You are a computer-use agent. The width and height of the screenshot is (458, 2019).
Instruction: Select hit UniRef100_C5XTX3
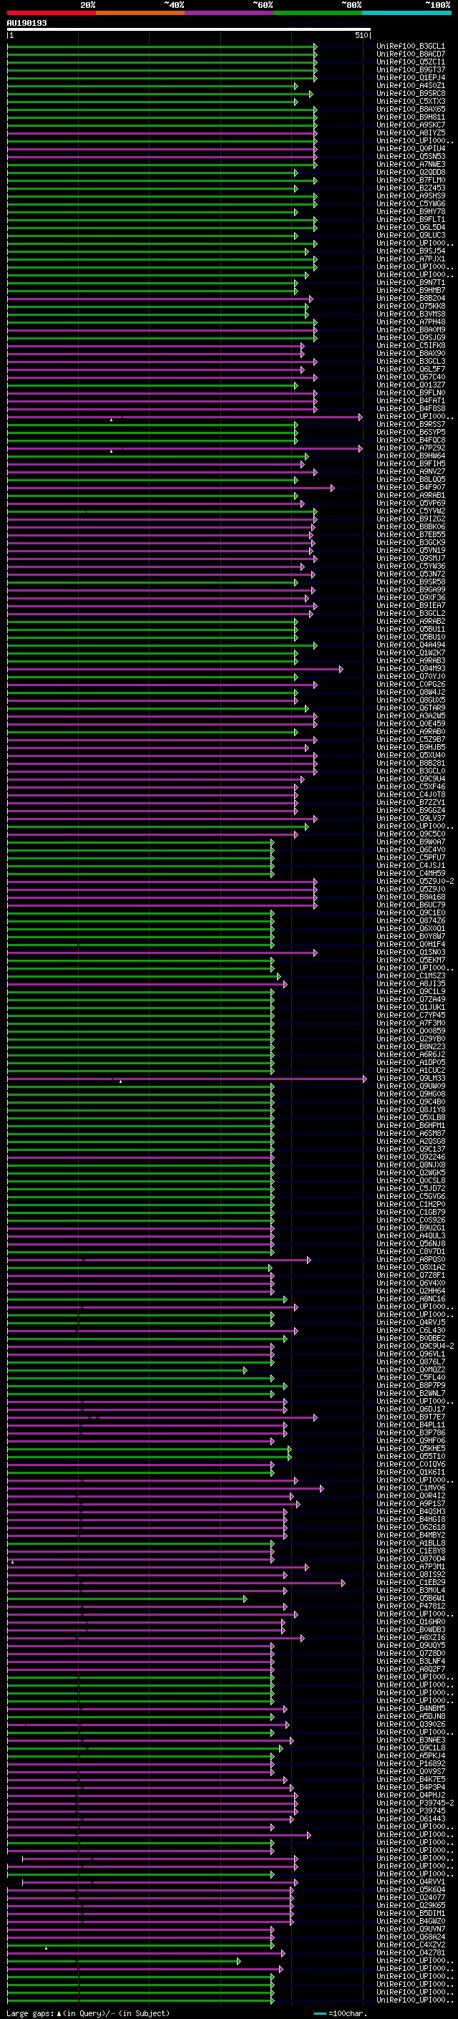click(411, 101)
